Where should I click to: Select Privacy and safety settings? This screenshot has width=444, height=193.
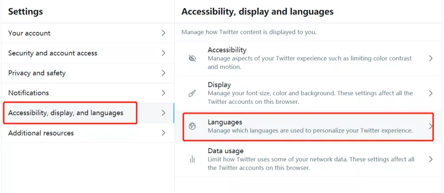(37, 73)
